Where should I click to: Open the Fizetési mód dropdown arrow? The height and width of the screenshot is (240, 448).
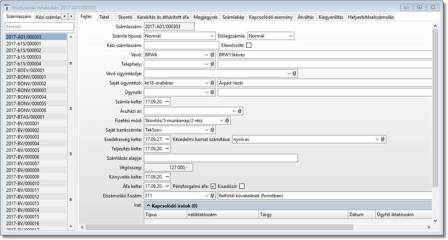click(x=222, y=121)
